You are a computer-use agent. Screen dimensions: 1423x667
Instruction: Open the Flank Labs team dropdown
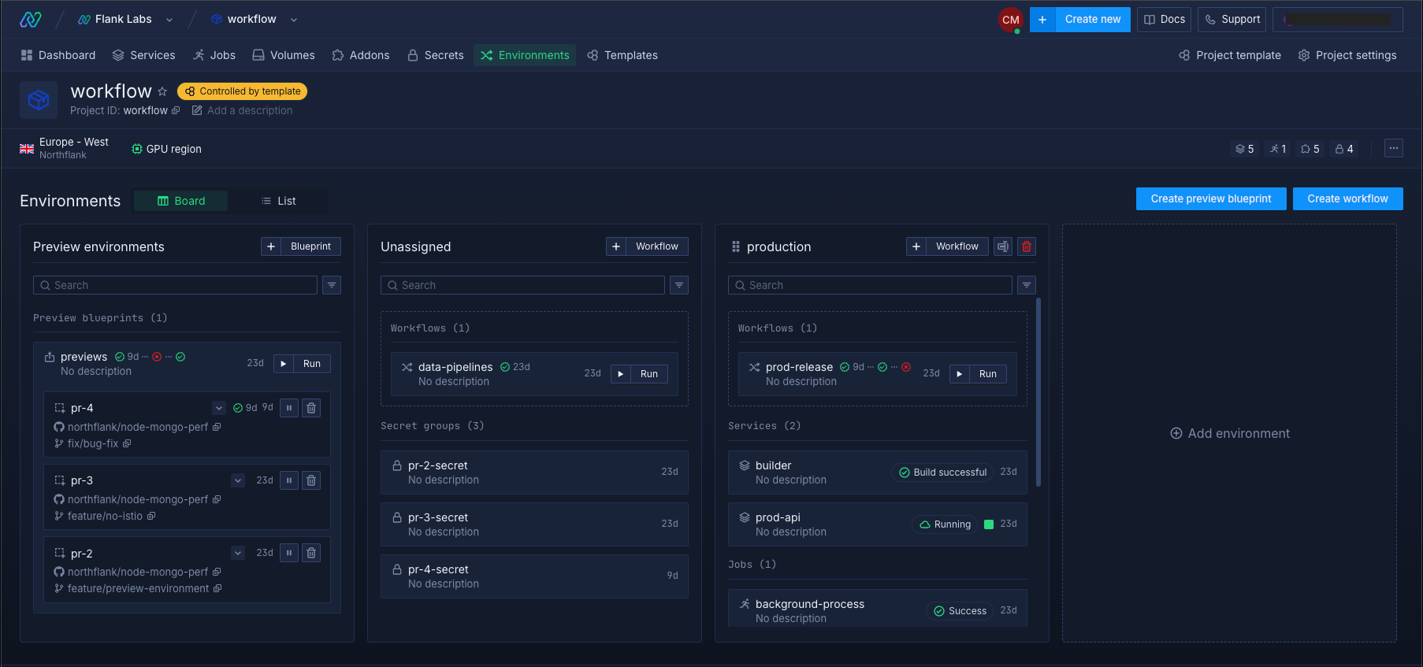point(169,20)
